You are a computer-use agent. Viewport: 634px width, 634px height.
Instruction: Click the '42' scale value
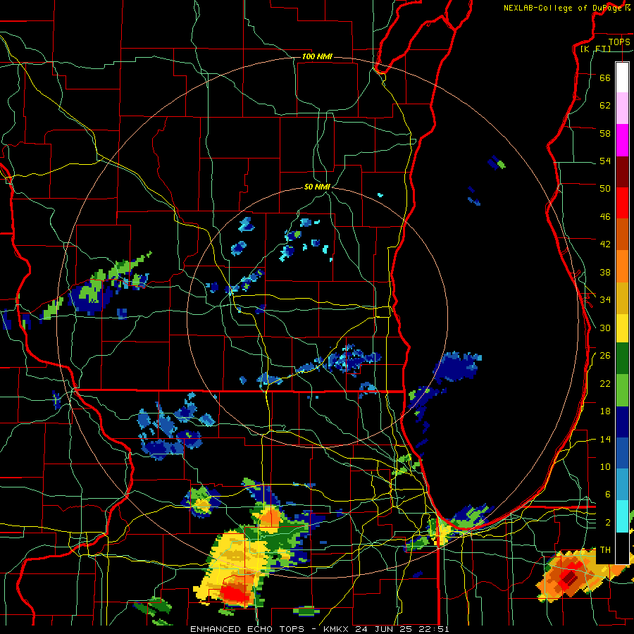[x=605, y=244]
